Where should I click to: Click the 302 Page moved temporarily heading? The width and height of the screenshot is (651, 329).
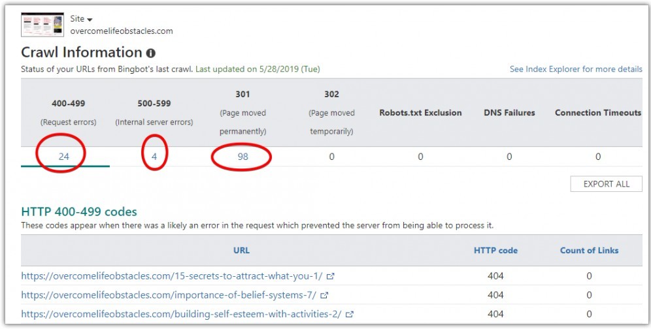tap(331, 112)
